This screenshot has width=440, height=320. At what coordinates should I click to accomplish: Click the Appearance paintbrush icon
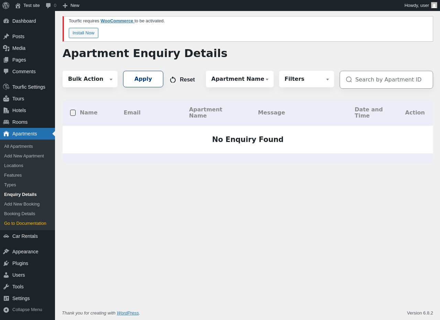tap(6, 252)
